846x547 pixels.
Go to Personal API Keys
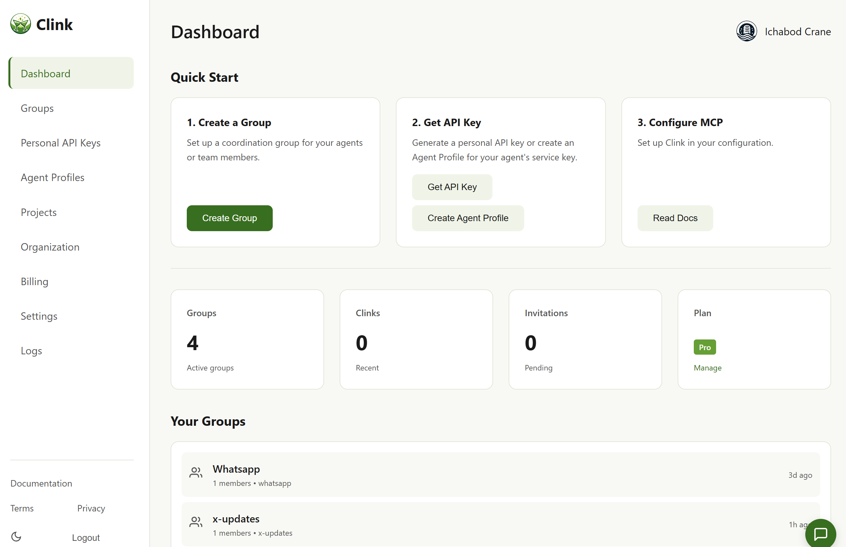61,143
